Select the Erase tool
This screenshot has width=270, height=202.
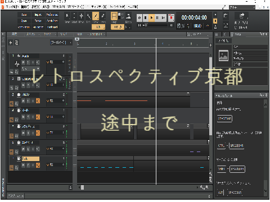(x=103, y=16)
